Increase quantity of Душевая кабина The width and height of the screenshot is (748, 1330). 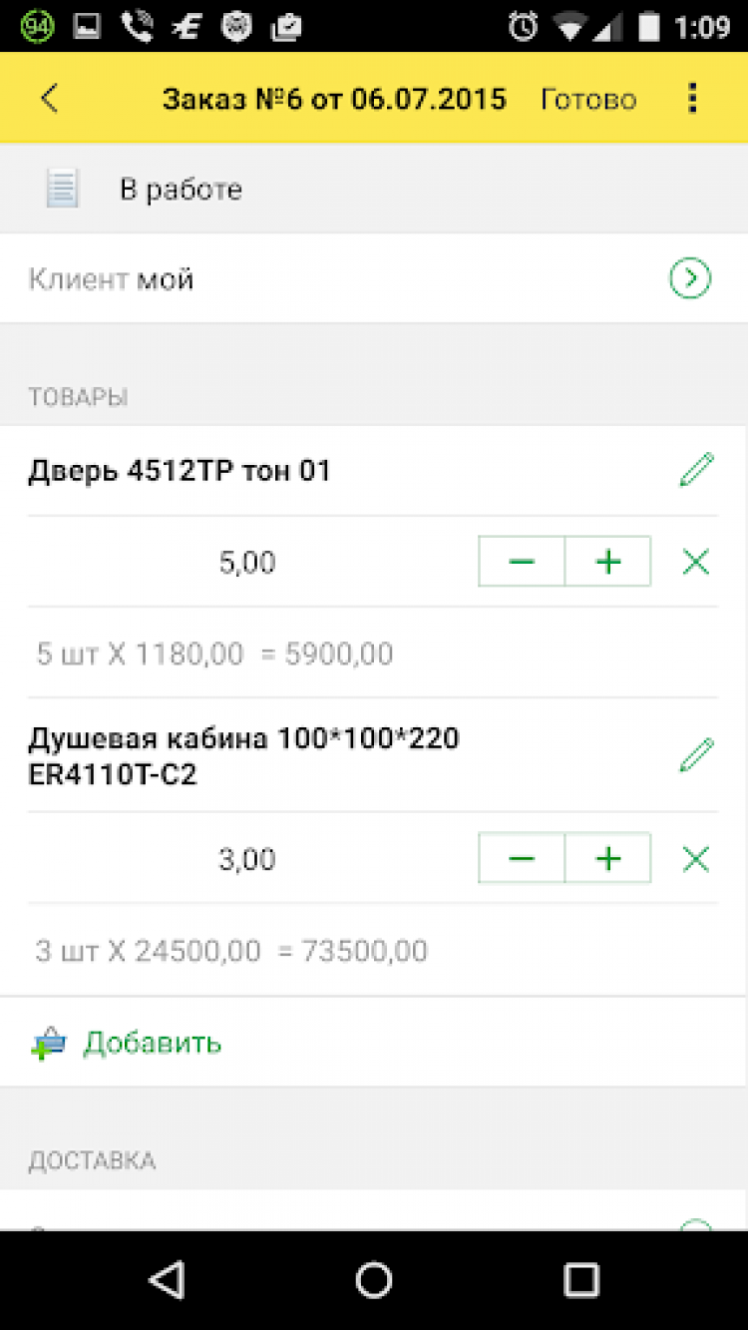click(607, 859)
